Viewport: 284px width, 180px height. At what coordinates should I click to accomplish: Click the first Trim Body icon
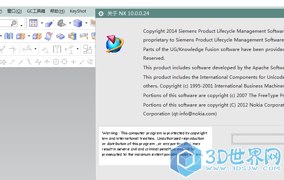click(21, 36)
